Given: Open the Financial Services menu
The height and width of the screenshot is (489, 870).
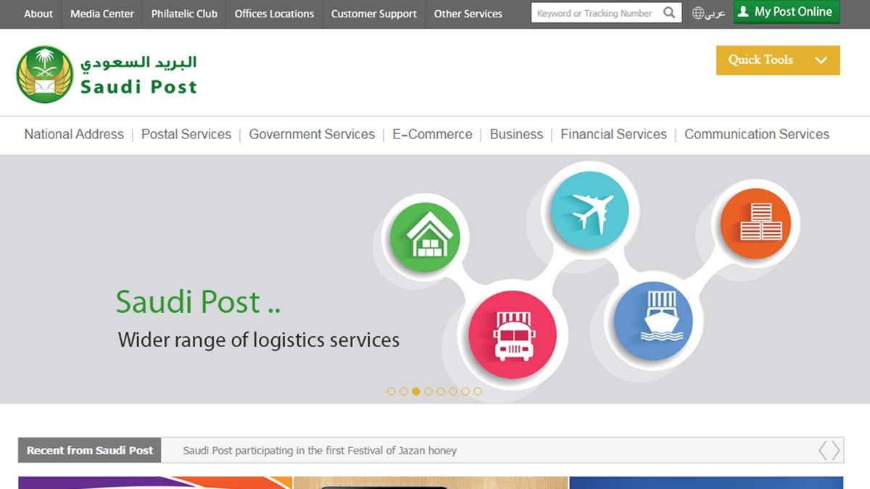Looking at the screenshot, I should (613, 134).
